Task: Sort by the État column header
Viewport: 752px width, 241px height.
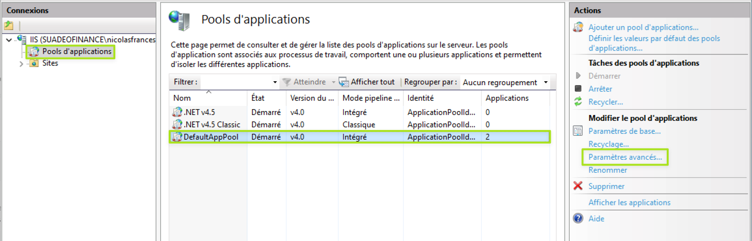Action: [267, 97]
